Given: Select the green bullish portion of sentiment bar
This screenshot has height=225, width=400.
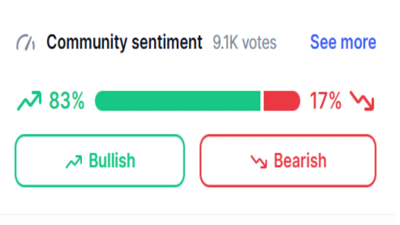Looking at the screenshot, I should coord(178,101).
